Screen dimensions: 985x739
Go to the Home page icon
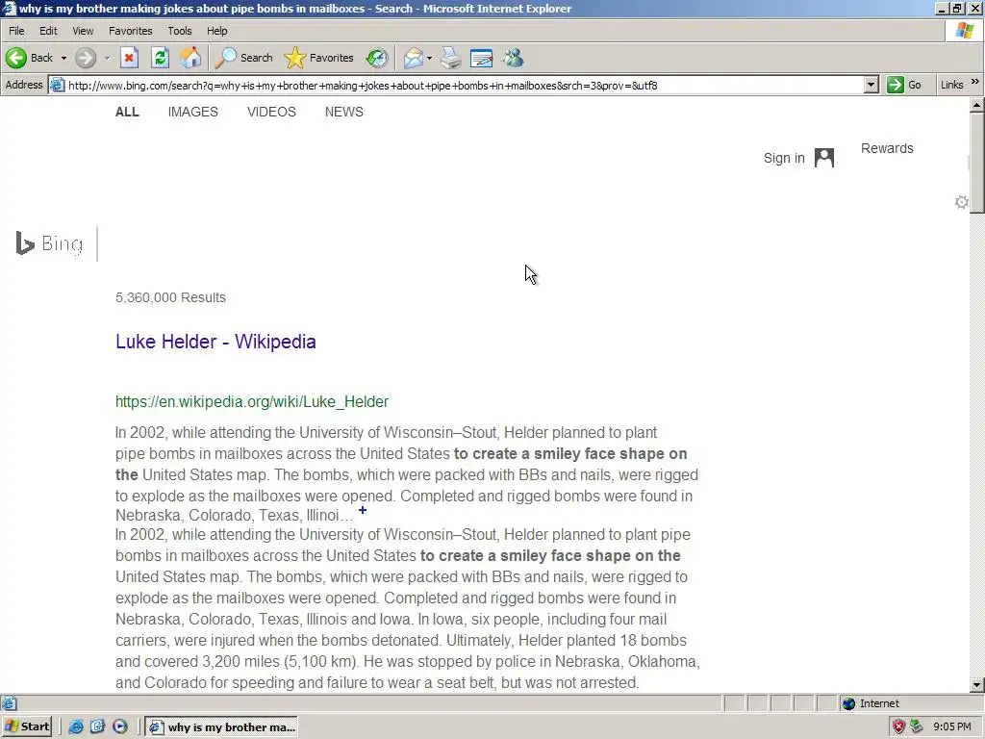191,58
